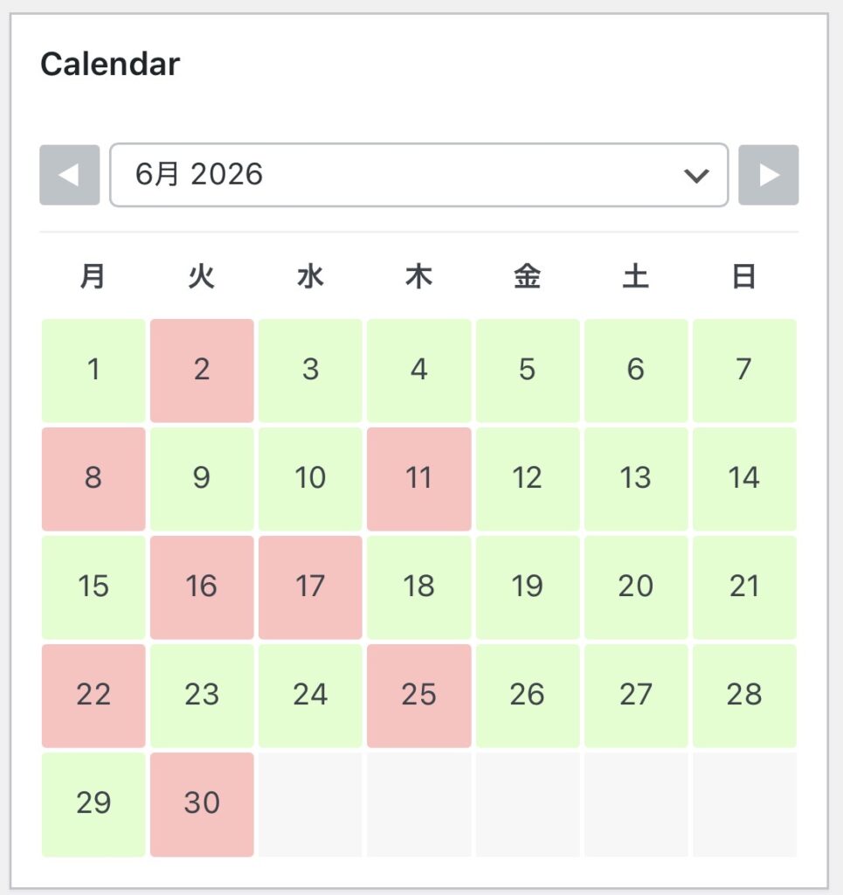Go to the previous month arrow
The height and width of the screenshot is (895, 843).
pos(69,175)
